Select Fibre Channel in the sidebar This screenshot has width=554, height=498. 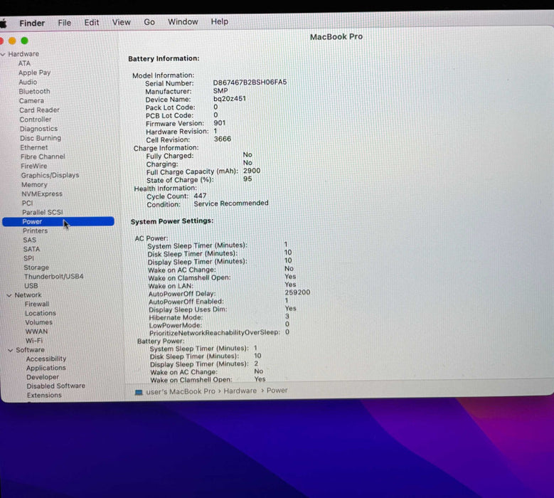(x=43, y=157)
